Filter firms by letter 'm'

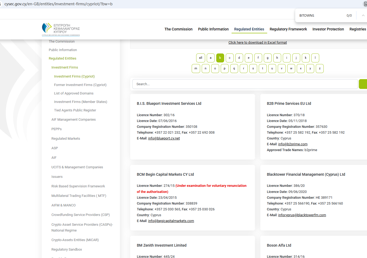coord(196,69)
